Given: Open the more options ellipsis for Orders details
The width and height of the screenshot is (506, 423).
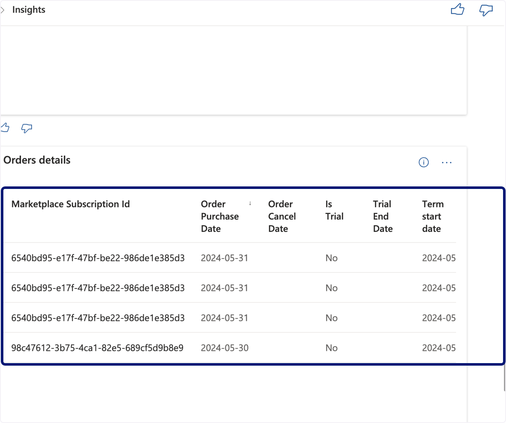Looking at the screenshot, I should click(447, 162).
